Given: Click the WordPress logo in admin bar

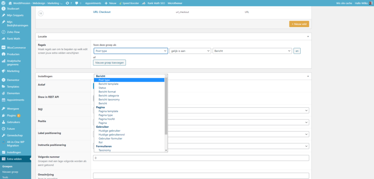Looking at the screenshot, I should [3, 3].
